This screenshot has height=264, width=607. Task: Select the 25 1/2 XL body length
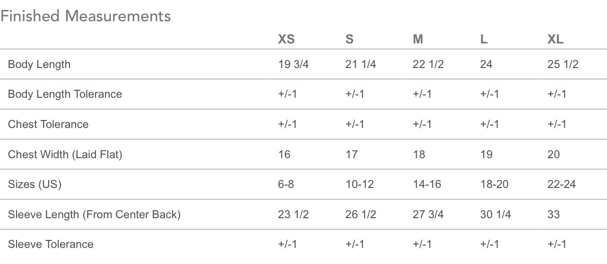point(563,64)
